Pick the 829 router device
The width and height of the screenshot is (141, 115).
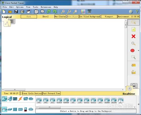(x=73, y=100)
